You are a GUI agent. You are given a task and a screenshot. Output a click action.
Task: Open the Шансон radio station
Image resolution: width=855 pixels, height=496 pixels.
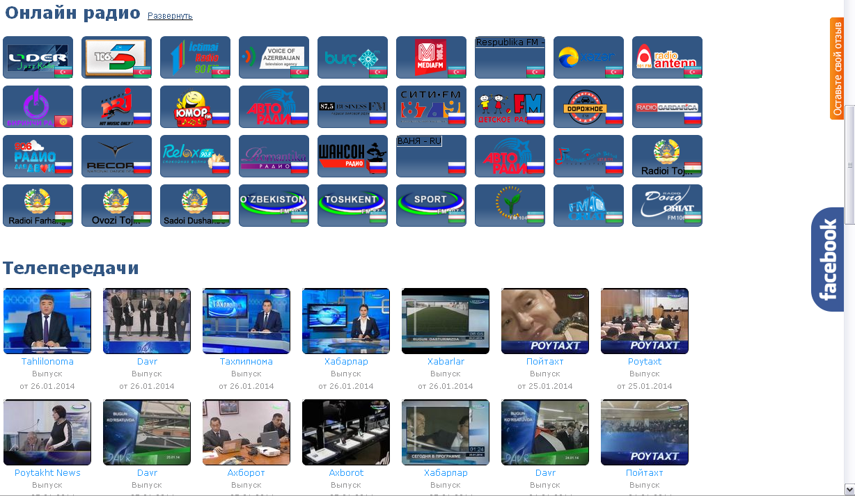click(x=352, y=157)
